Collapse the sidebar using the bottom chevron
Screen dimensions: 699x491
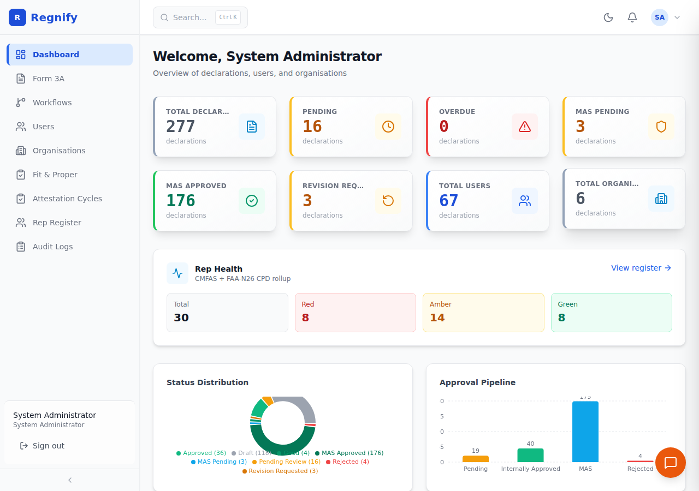pos(70,480)
